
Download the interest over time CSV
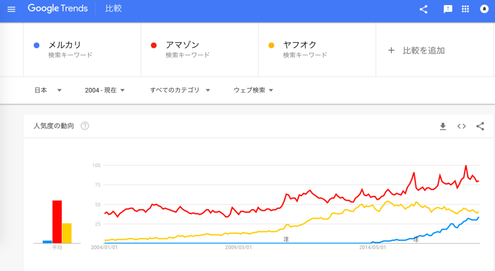443,126
